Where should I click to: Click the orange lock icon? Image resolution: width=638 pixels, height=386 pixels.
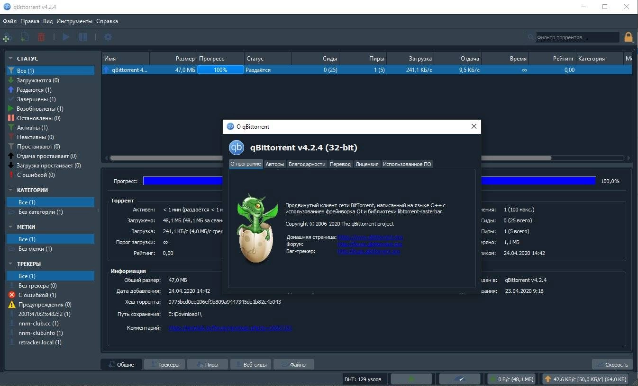[x=629, y=37]
